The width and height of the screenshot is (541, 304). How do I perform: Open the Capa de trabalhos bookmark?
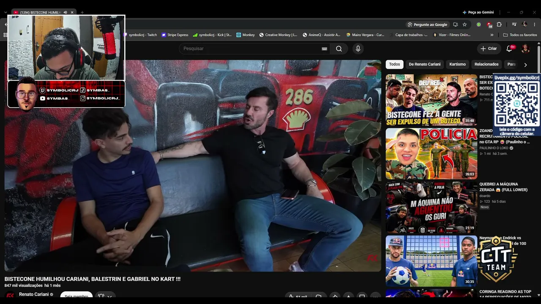[408, 35]
